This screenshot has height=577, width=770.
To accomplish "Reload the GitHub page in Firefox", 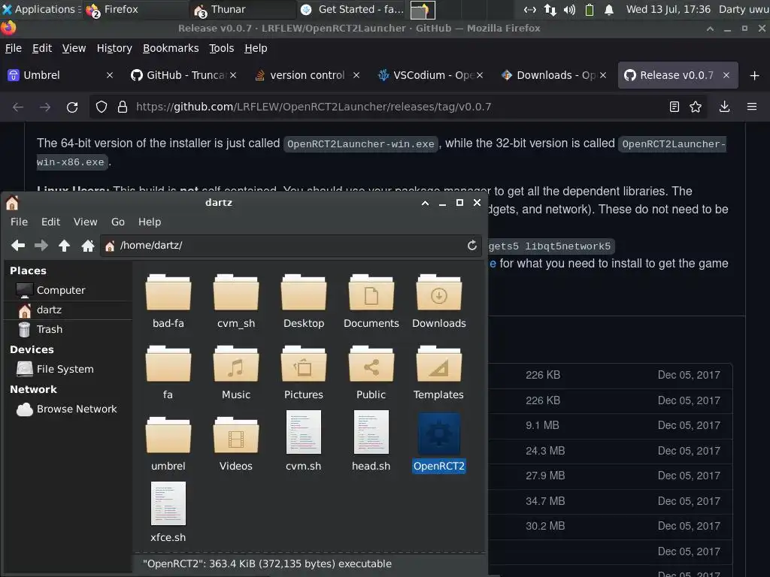I will click(72, 107).
